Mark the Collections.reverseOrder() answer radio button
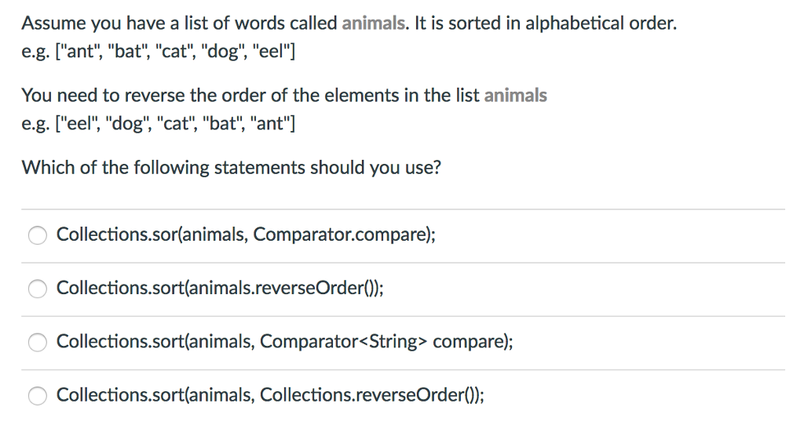The image size is (804, 436). click(38, 396)
